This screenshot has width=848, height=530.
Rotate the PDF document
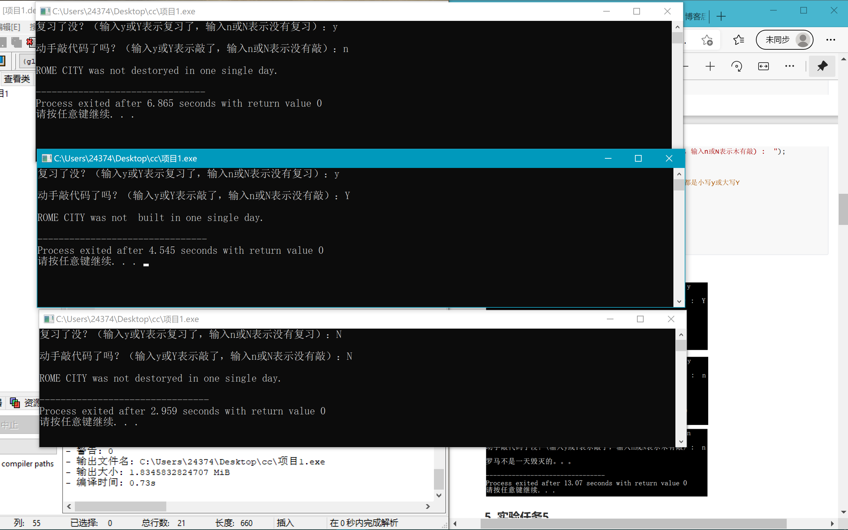point(737,66)
